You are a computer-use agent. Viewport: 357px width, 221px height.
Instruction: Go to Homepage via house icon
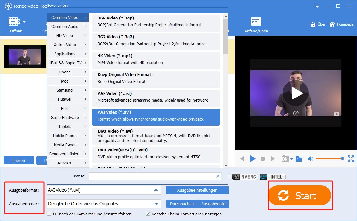point(332,24)
